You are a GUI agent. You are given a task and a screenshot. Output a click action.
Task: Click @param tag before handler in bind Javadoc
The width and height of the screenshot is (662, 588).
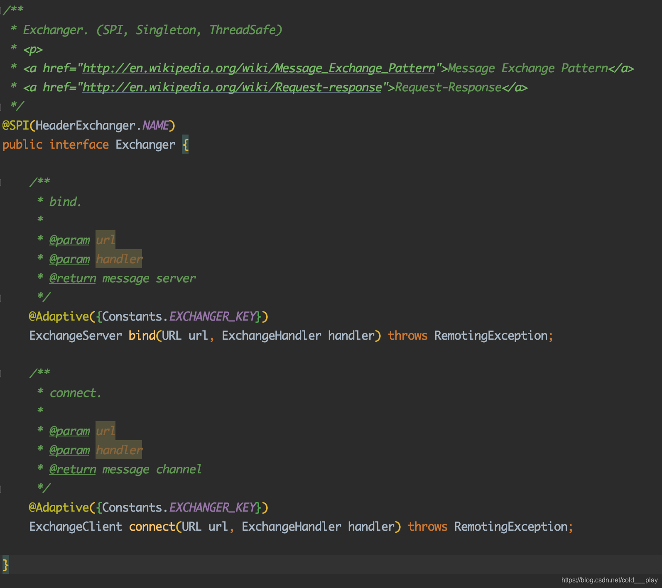click(x=69, y=259)
